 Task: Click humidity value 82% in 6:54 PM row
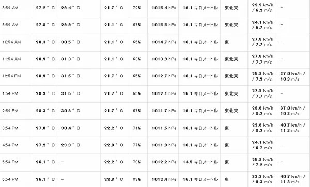[137, 179]
